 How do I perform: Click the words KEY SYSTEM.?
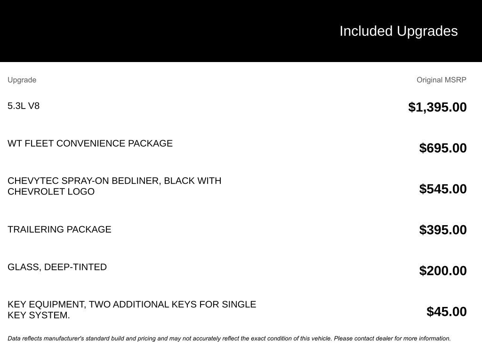[x=39, y=315]
